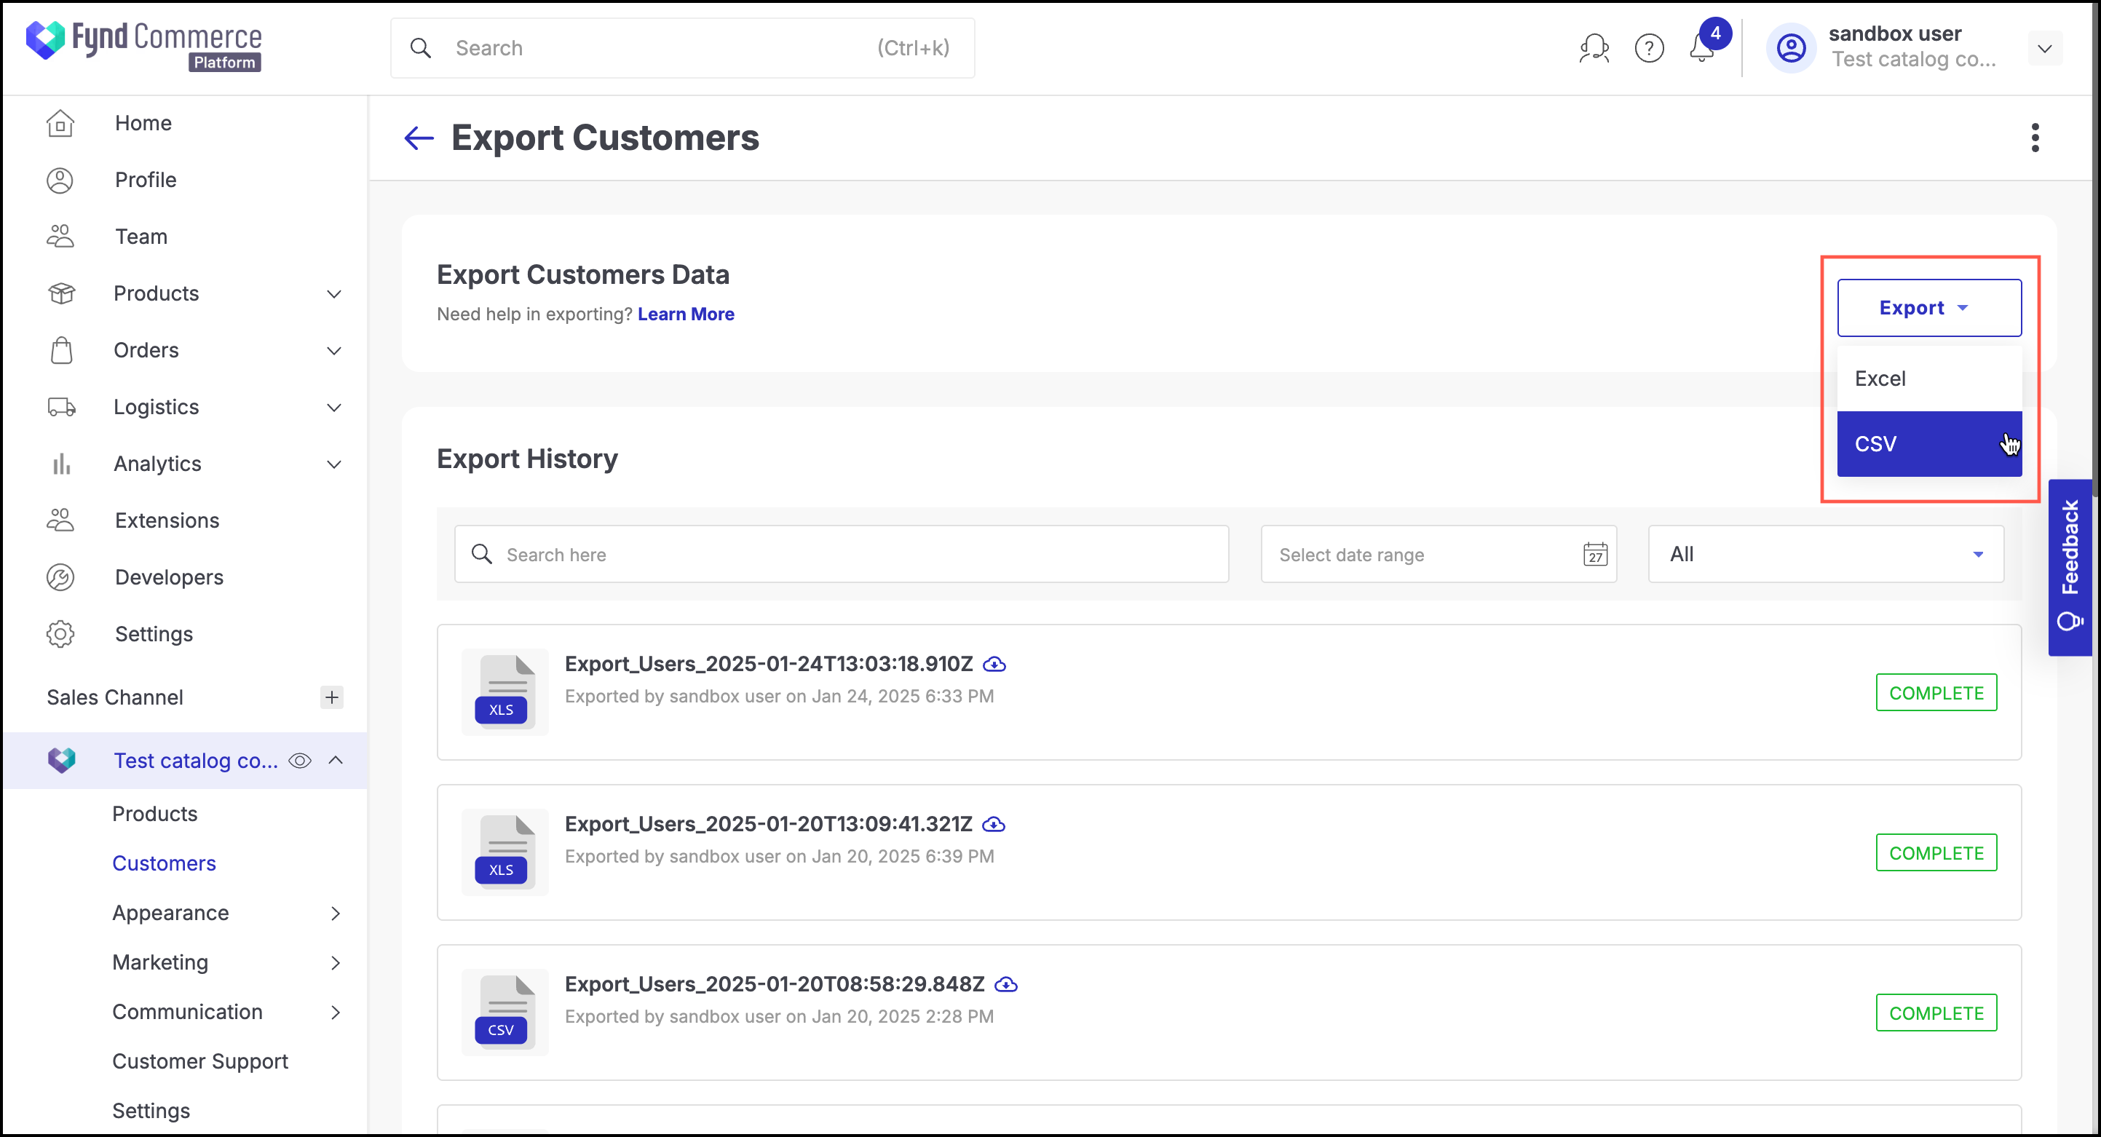Expand the Marketing submenu arrow
The height and width of the screenshot is (1137, 2101).
[335, 963]
